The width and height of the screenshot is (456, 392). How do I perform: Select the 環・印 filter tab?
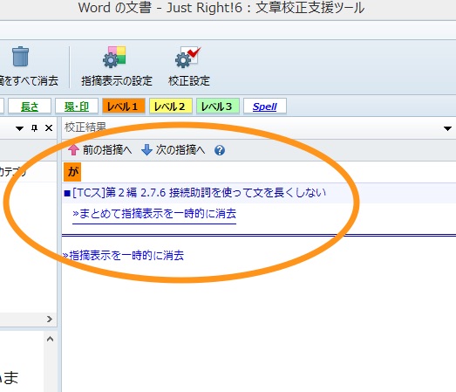pos(77,107)
